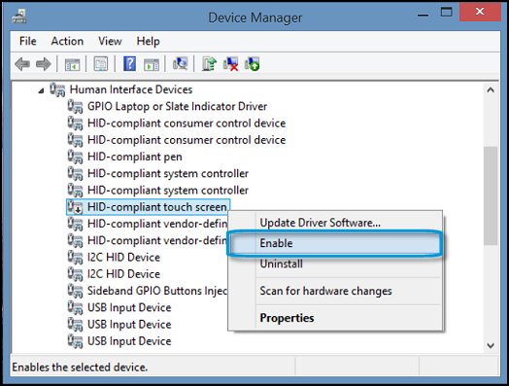Collapse the Human Interface Devices node
The height and width of the screenshot is (386, 509).
41,90
